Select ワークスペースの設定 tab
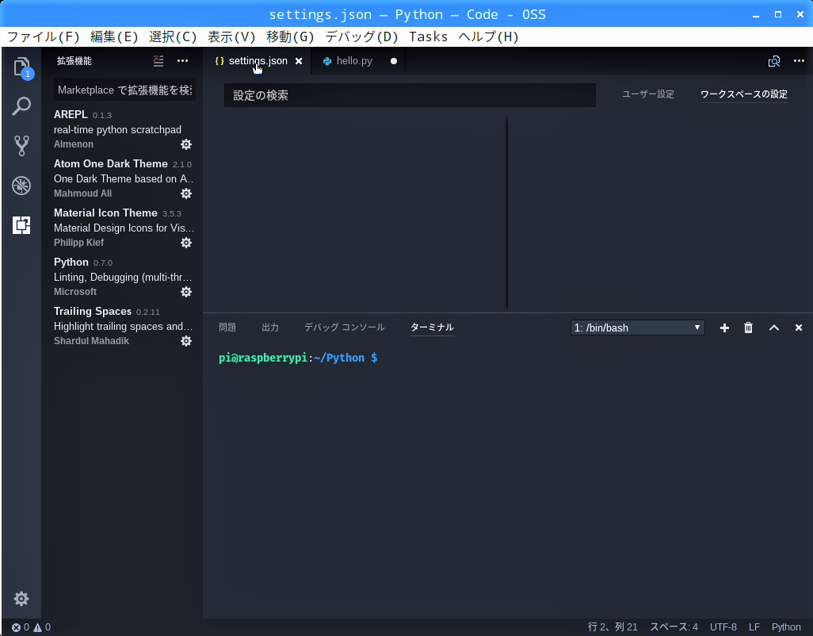Image resolution: width=813 pixels, height=636 pixels. click(x=743, y=94)
